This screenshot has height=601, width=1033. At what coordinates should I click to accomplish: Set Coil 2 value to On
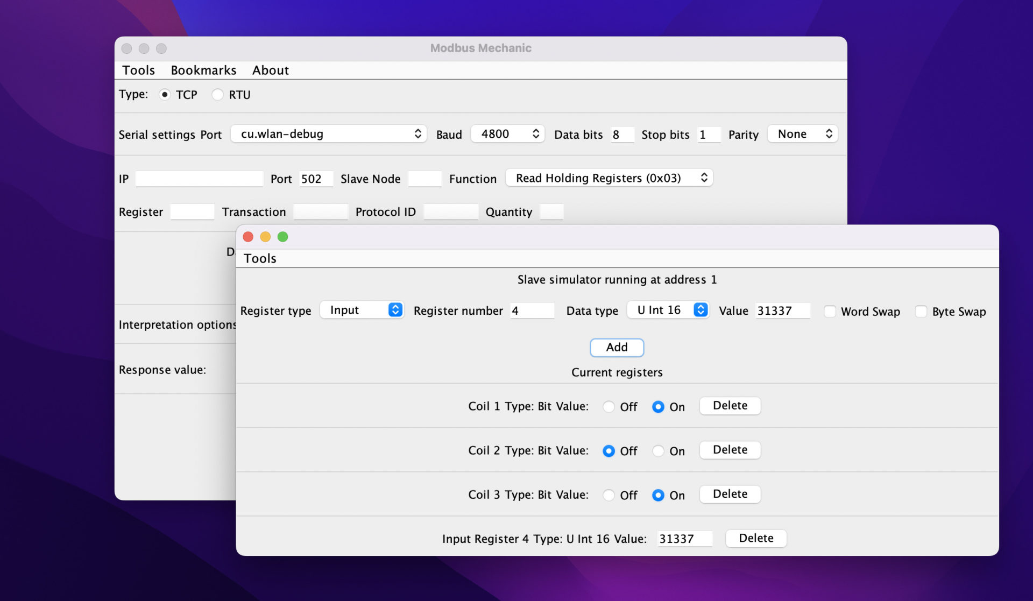tap(658, 451)
